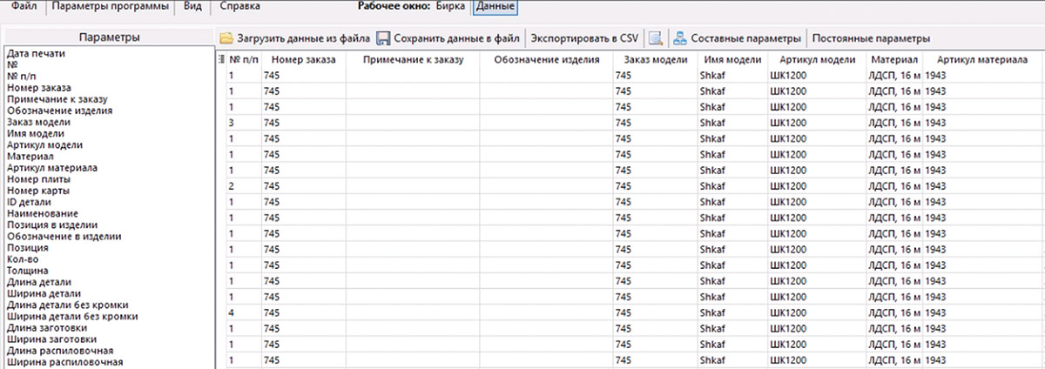The image size is (1045, 369).
Task: Open the Справка menu
Action: 239,7
